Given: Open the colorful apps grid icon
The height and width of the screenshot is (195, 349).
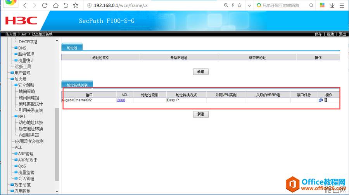Looking at the screenshot, I should [322, 5].
